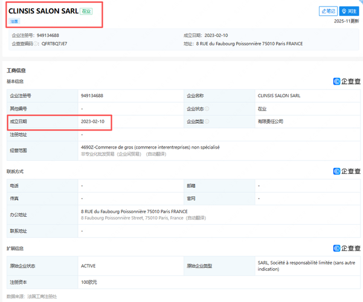The width and height of the screenshot is (363, 302).
Task: Click 经营范围 row label
Action: pos(18,150)
